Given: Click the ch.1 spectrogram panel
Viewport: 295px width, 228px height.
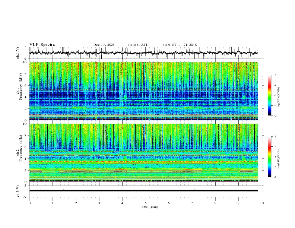Looking at the screenshot, I should pyautogui.click(x=143, y=91).
